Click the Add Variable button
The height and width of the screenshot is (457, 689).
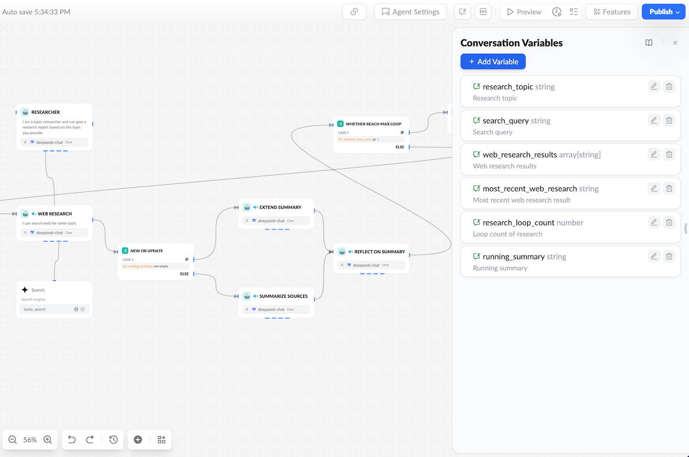[x=493, y=62]
